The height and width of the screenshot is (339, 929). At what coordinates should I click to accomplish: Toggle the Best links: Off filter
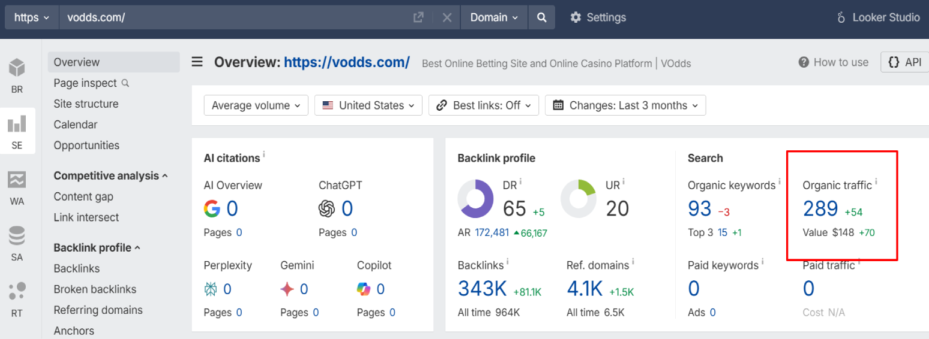click(484, 105)
